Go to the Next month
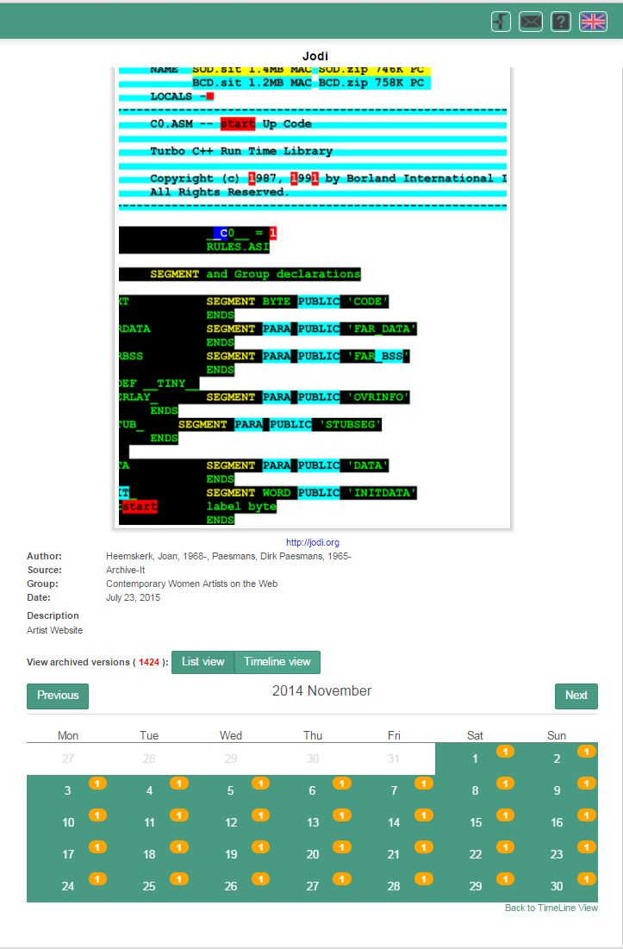The height and width of the screenshot is (949, 623). click(x=576, y=696)
